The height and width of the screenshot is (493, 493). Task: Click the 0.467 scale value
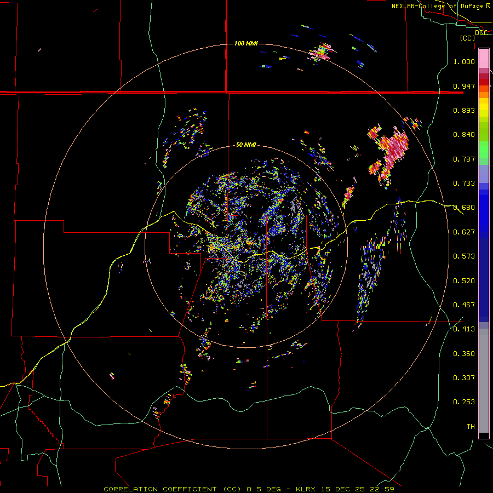[x=464, y=305]
